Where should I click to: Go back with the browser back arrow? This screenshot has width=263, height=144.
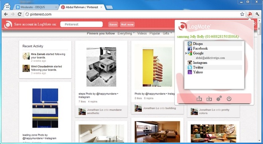point(6,14)
